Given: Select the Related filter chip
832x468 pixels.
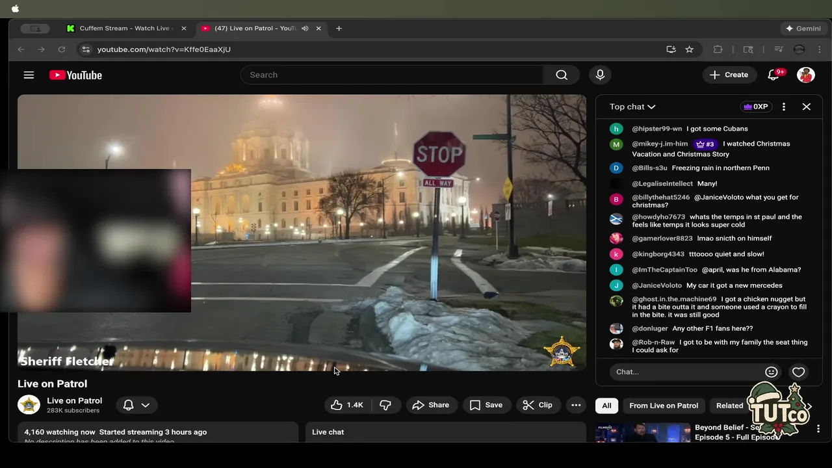Looking at the screenshot, I should point(729,406).
